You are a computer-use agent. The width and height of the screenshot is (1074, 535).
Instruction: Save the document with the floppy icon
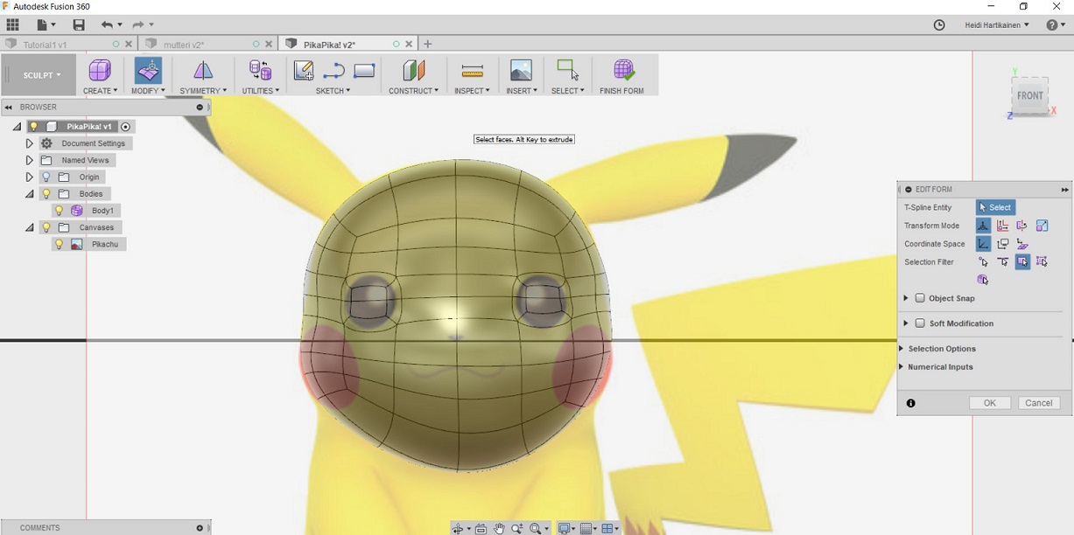tap(79, 25)
